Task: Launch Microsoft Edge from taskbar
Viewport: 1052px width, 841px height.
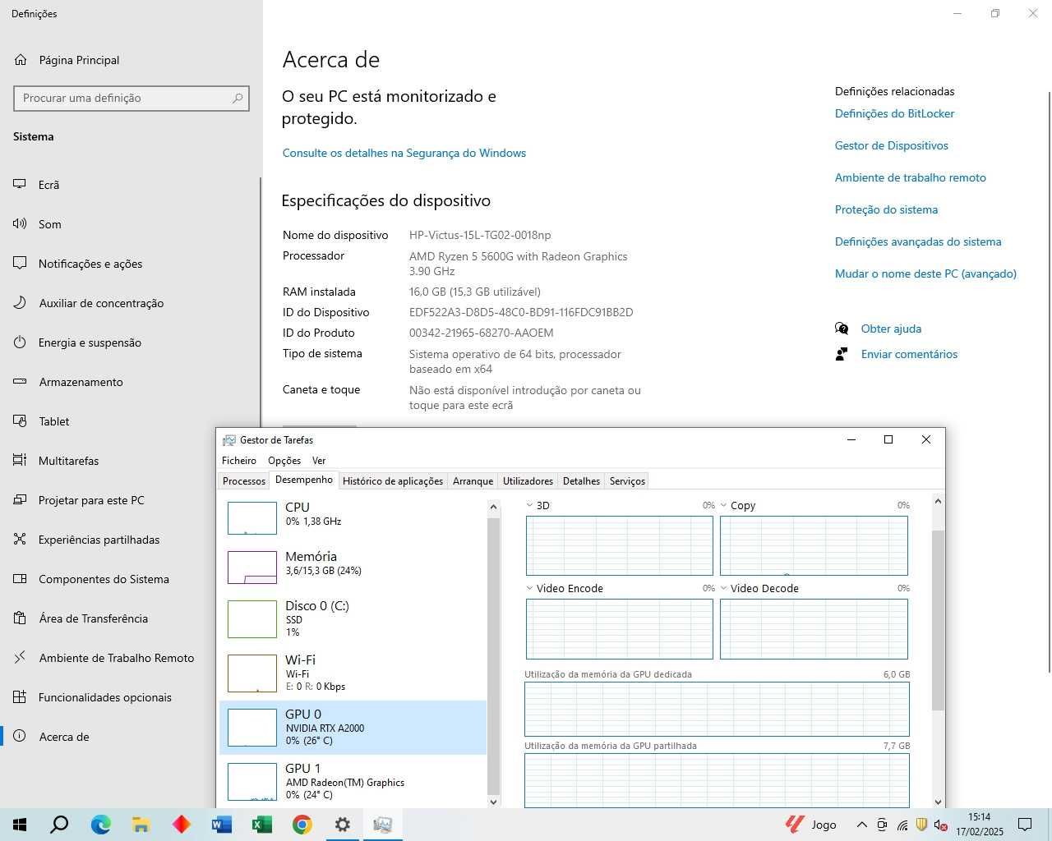Action: click(100, 825)
